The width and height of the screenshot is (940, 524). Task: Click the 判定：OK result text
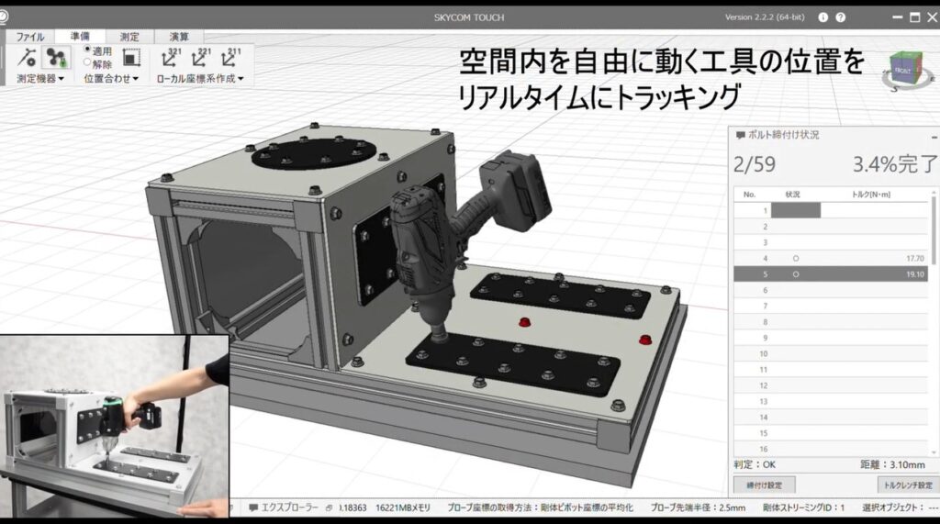755,464
